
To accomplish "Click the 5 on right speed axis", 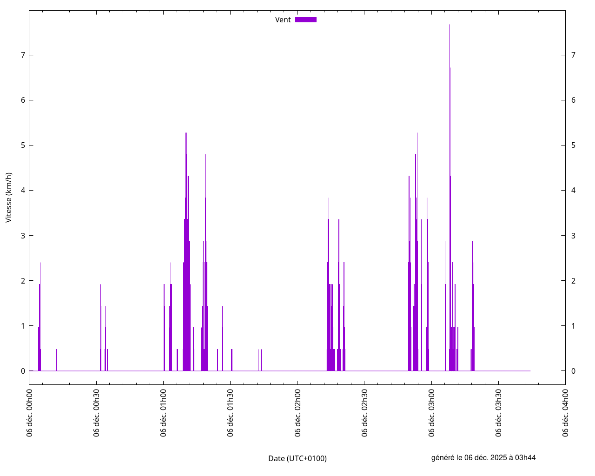I will pos(573,145).
